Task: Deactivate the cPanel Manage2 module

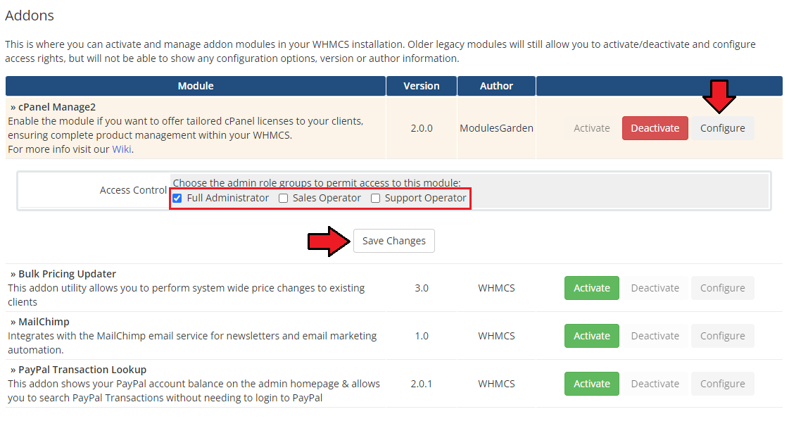Action: coord(655,128)
